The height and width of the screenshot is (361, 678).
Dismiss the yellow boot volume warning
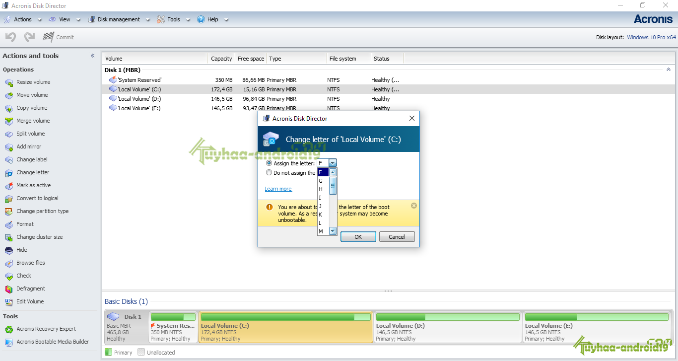(414, 206)
